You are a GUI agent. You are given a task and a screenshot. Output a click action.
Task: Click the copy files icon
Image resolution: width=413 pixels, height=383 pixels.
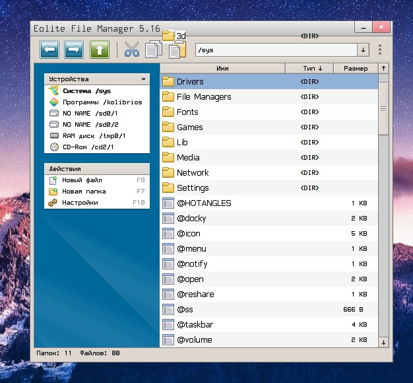pyautogui.click(x=153, y=50)
